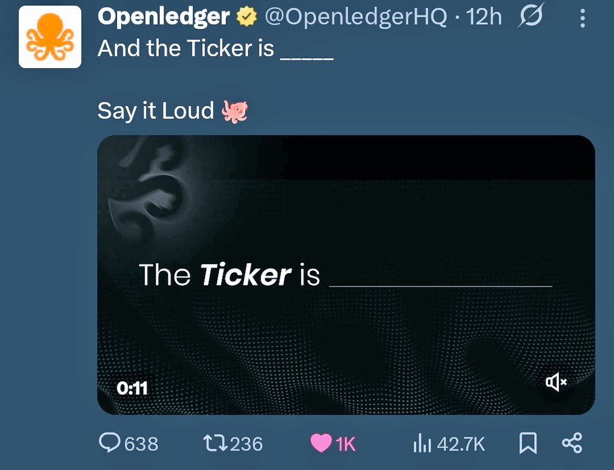Click the 42.7K views count
The height and width of the screenshot is (470, 614).
click(461, 444)
